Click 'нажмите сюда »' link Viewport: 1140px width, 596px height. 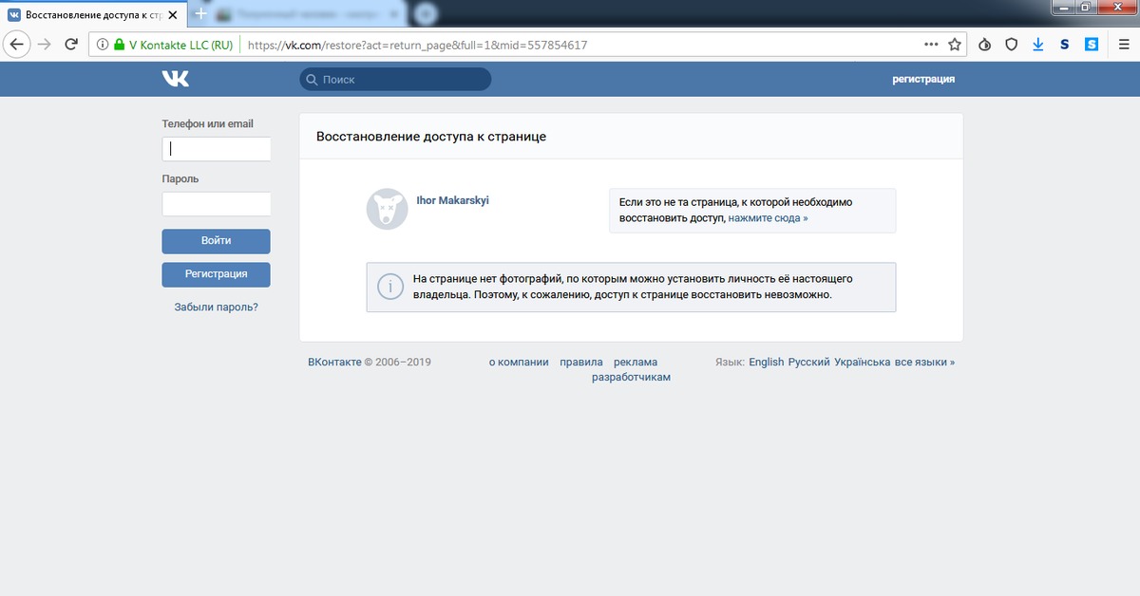[x=768, y=218]
